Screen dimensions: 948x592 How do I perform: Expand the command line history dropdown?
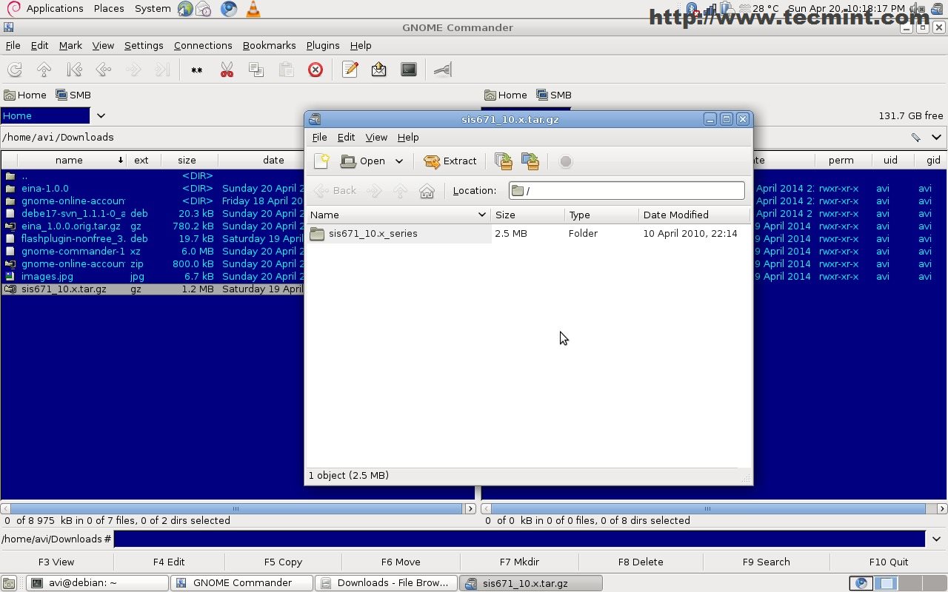point(936,539)
